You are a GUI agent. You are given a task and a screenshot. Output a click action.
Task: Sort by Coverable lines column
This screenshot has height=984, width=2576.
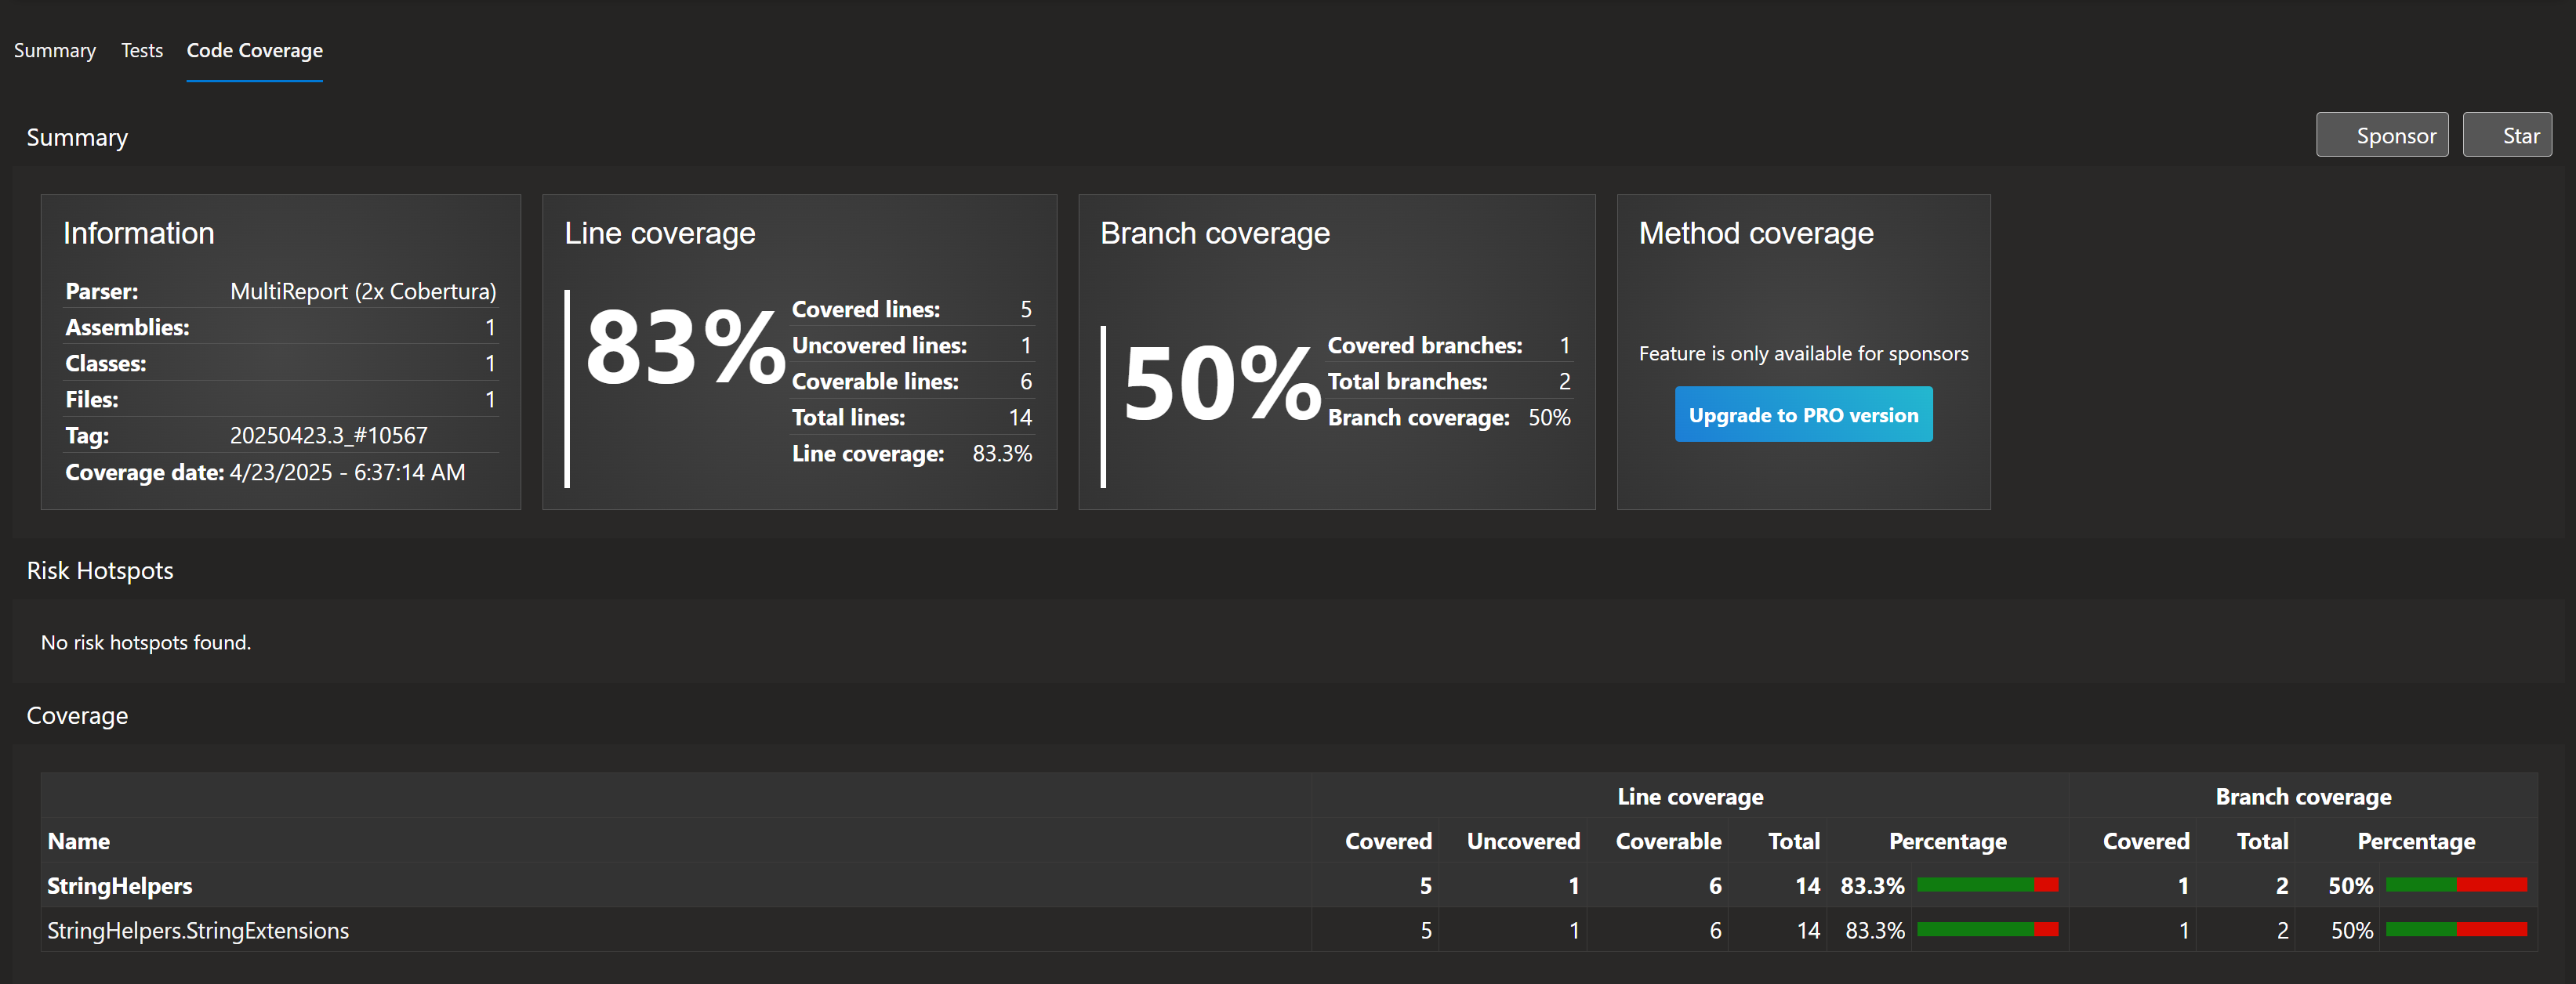1667,841
